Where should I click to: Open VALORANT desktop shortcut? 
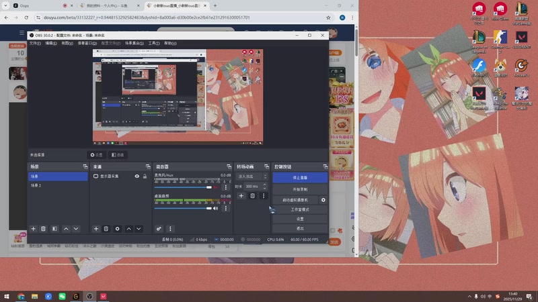[x=522, y=40]
